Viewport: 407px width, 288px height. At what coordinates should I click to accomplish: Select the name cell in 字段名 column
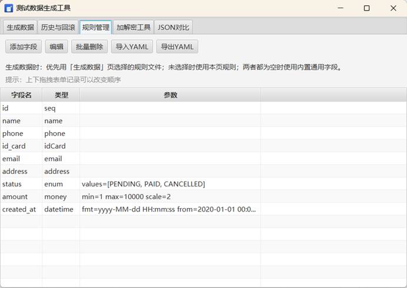(x=21, y=120)
